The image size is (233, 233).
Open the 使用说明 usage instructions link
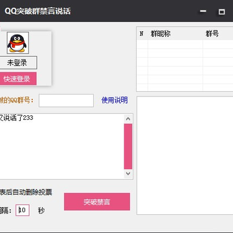(115, 100)
